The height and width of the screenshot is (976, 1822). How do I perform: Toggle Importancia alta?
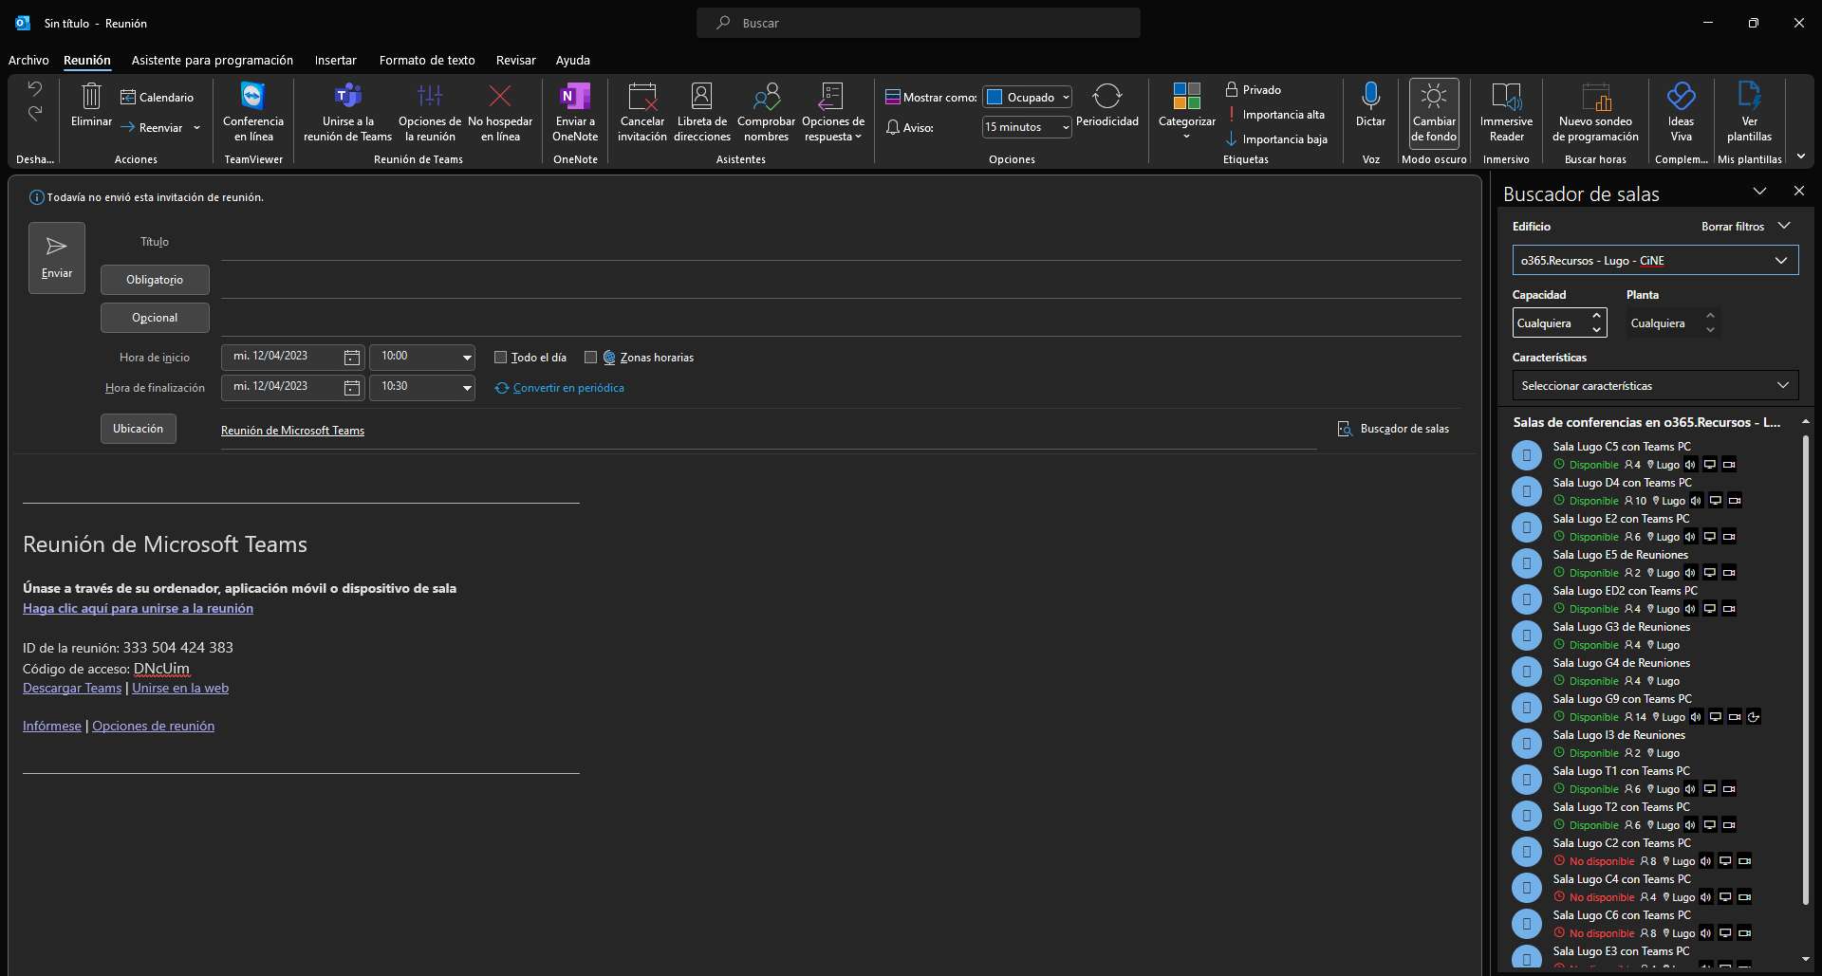coord(1275,115)
